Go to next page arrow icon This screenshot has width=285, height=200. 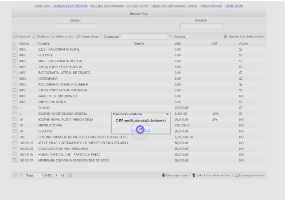(x=56, y=175)
